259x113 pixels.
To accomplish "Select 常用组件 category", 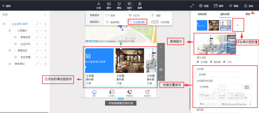I will pos(95,15).
